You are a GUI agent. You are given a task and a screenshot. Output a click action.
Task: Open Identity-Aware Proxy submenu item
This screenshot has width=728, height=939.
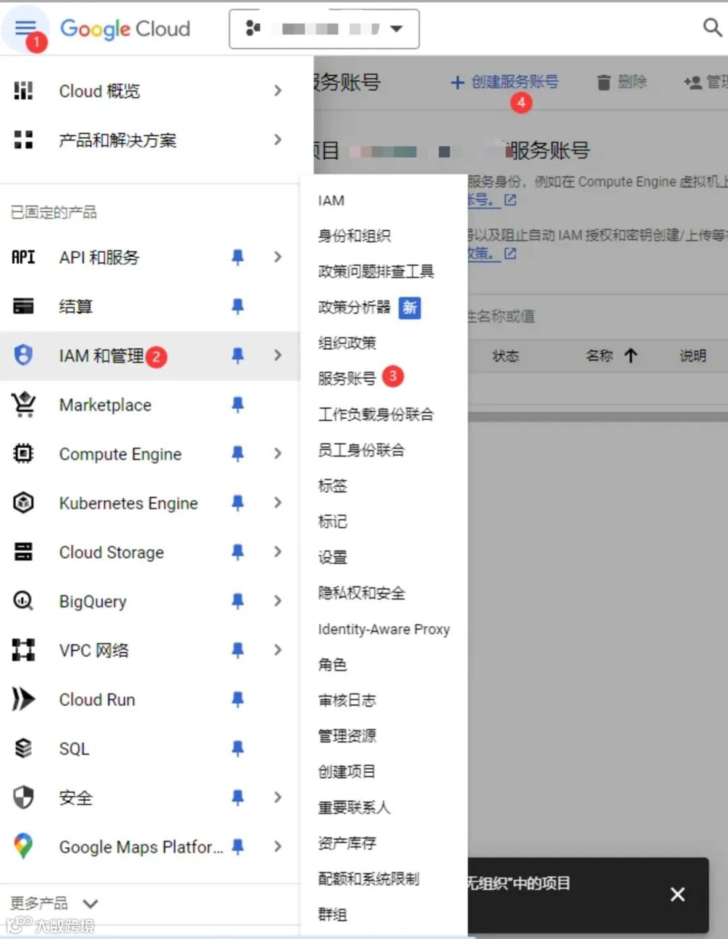tap(384, 629)
